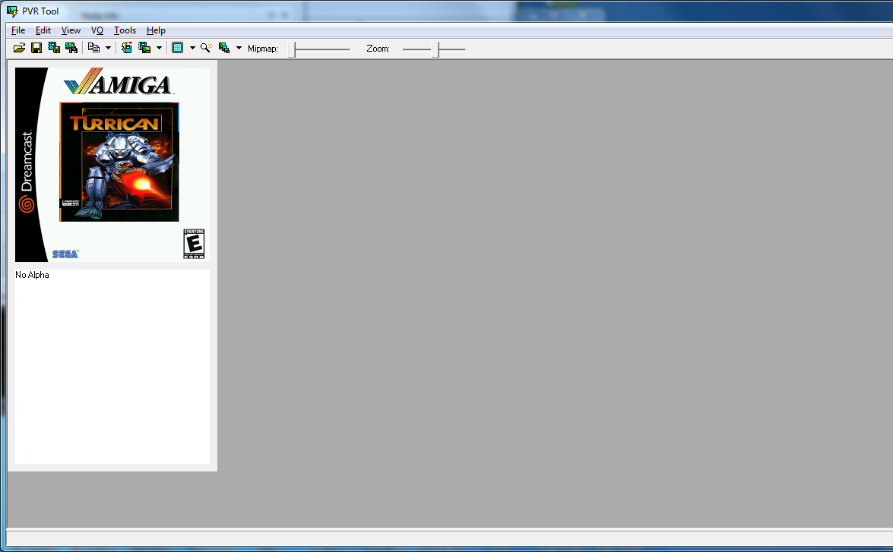Open the VQ menu
893x552 pixels.
pyautogui.click(x=97, y=30)
